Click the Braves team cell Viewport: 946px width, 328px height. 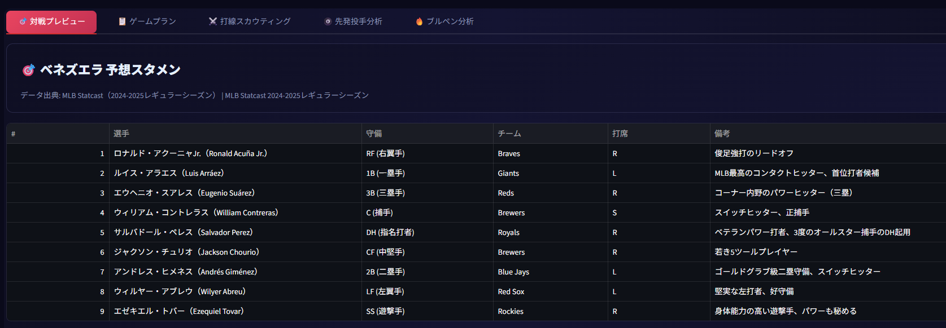point(551,153)
